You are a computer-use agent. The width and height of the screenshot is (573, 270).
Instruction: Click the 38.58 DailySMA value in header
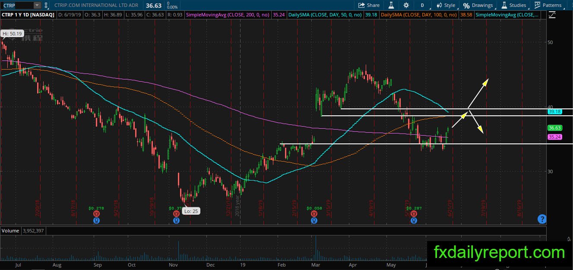(466, 15)
